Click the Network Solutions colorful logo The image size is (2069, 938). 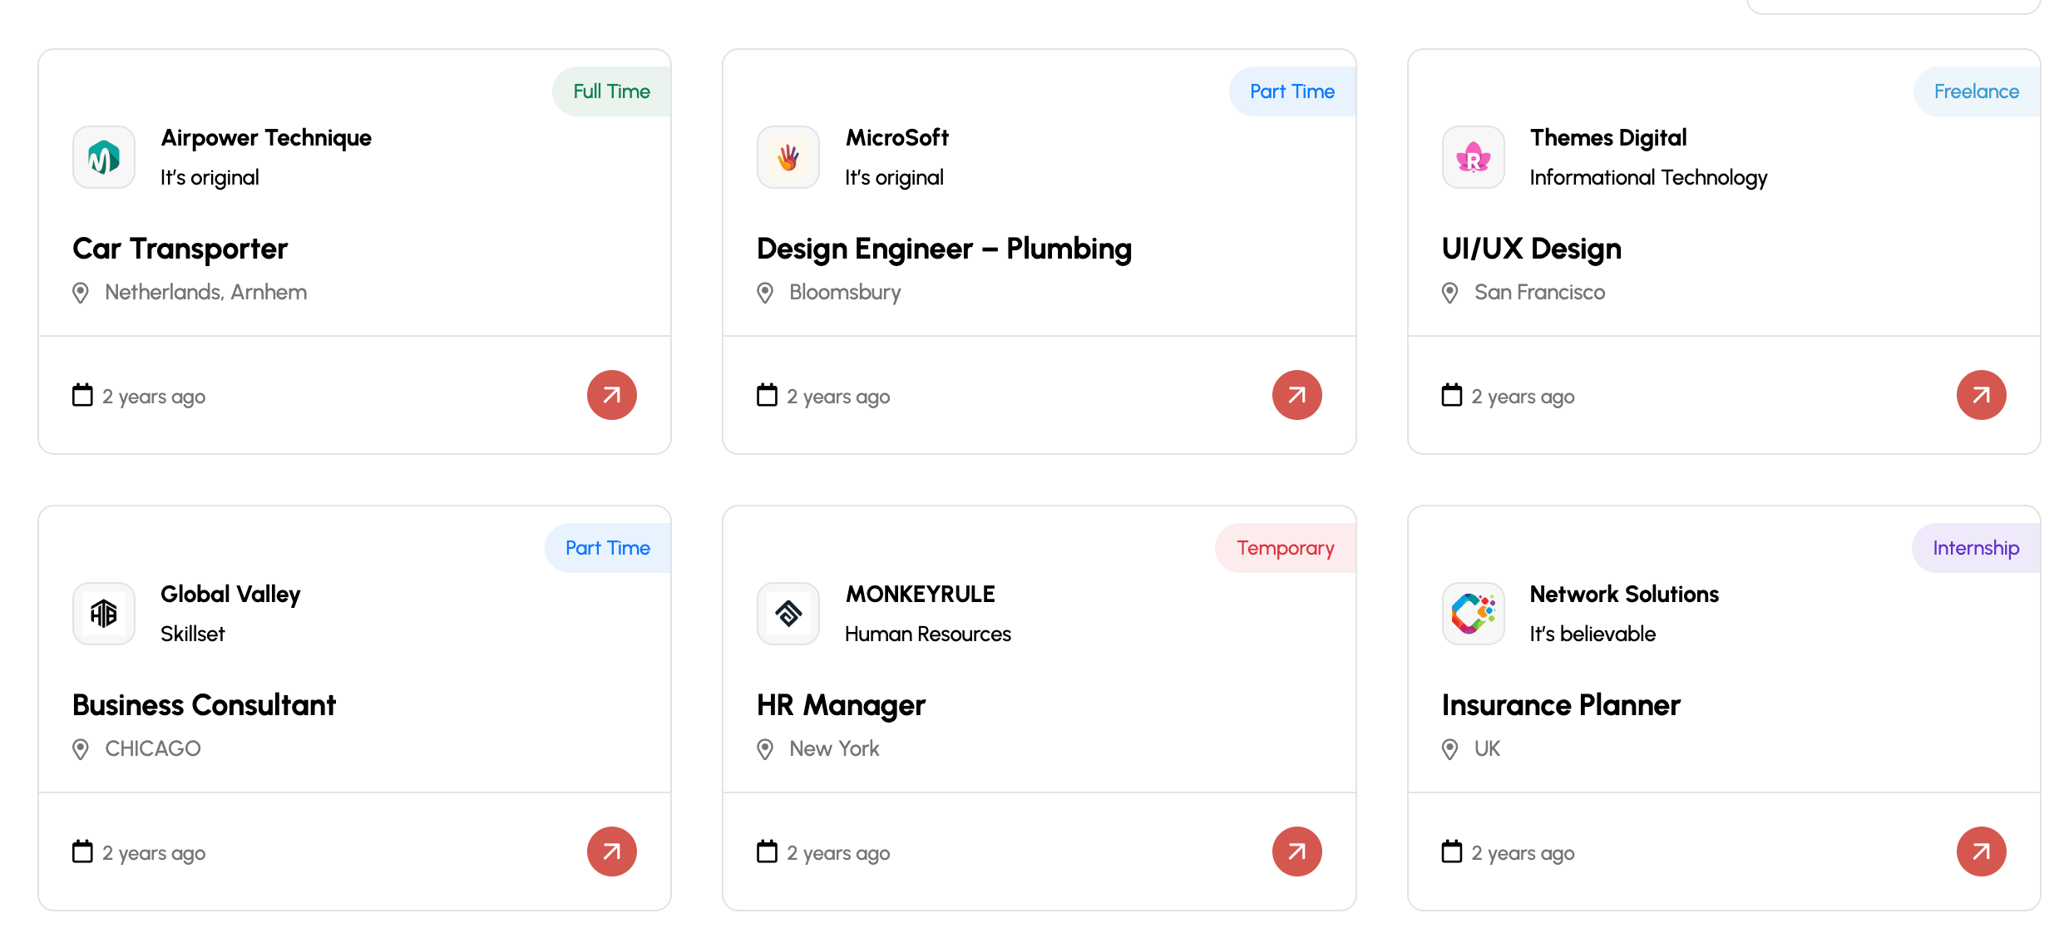click(x=1473, y=614)
